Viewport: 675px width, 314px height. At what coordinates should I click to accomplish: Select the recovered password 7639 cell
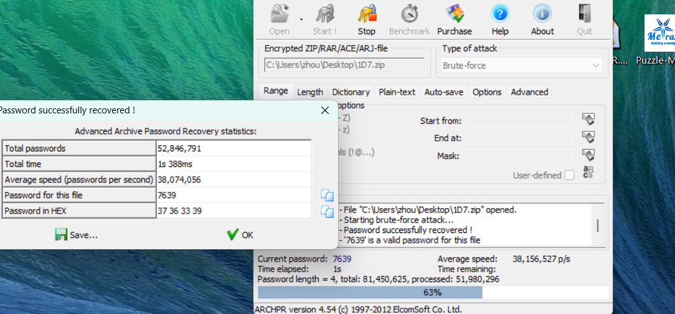click(234, 195)
